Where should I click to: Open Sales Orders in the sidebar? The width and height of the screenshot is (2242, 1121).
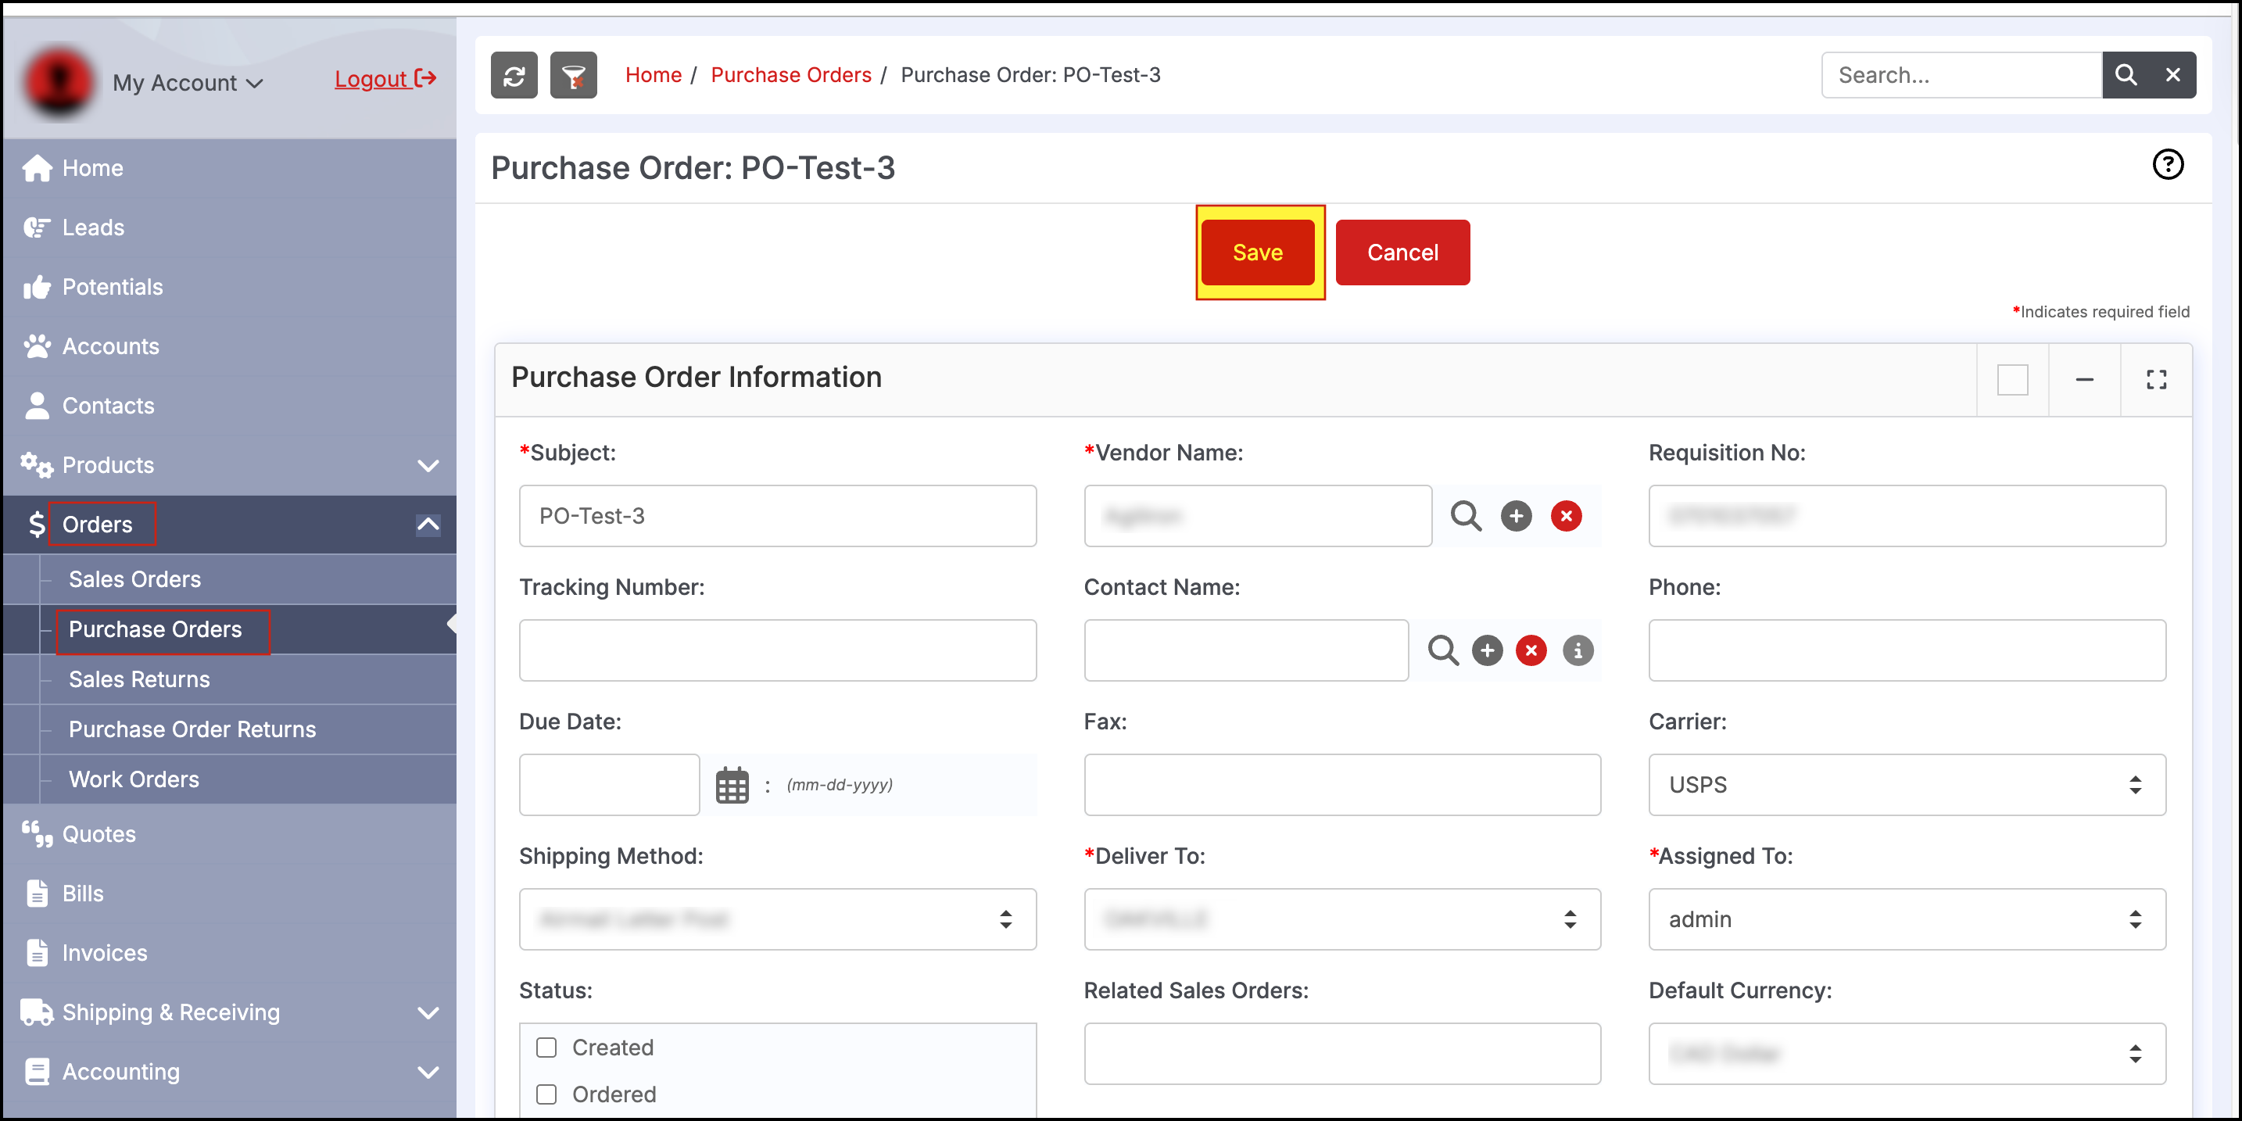[x=135, y=579]
